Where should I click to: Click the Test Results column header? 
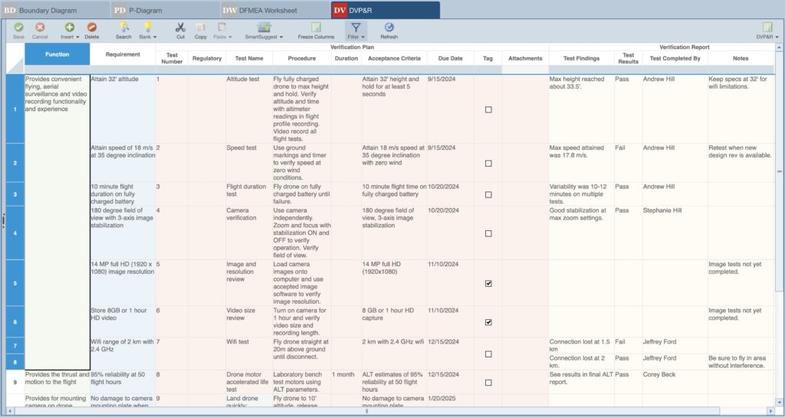[x=628, y=58]
